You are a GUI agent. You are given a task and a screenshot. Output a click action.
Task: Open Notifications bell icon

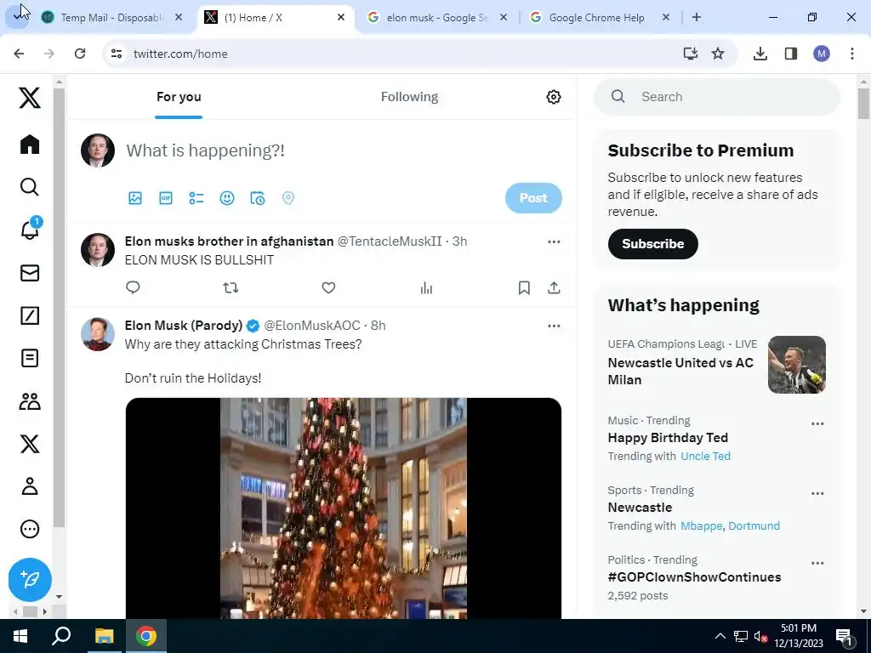[x=30, y=230]
